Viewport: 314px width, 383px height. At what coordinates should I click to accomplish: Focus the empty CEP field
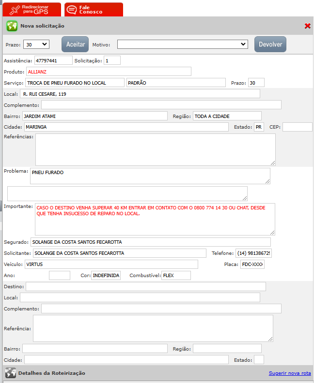297,127
